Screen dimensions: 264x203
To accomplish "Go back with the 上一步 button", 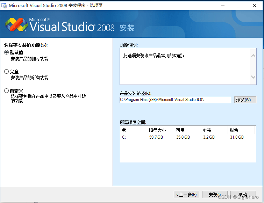I will tap(186, 195).
